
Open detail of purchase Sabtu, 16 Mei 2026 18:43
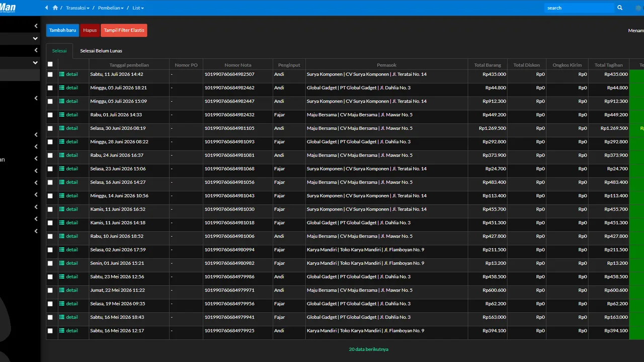click(x=68, y=317)
